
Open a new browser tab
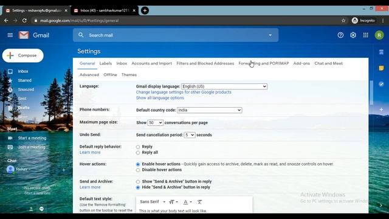(x=145, y=10)
